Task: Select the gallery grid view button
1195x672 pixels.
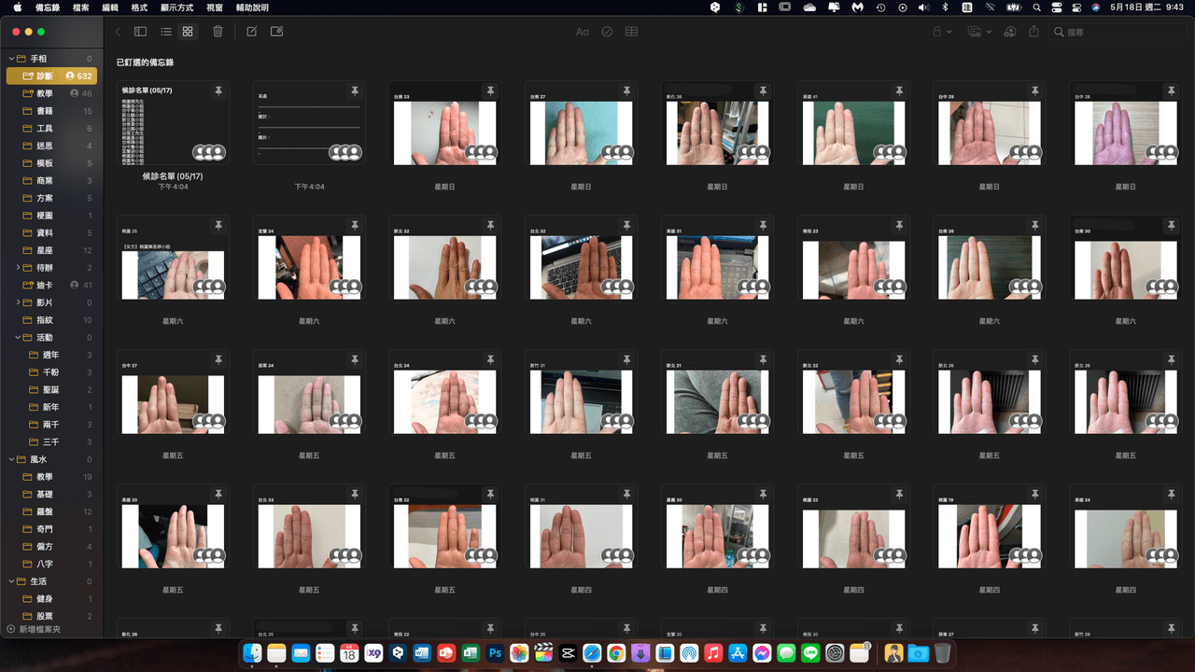Action: (188, 32)
